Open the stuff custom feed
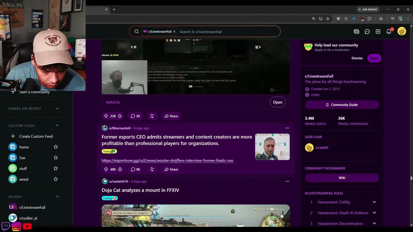 coord(23,169)
